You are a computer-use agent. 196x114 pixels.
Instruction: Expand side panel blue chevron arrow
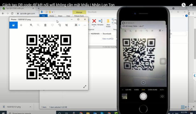click(194, 76)
